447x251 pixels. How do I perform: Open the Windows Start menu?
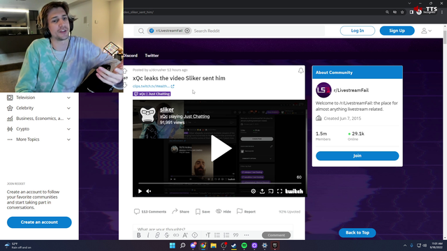(x=173, y=245)
